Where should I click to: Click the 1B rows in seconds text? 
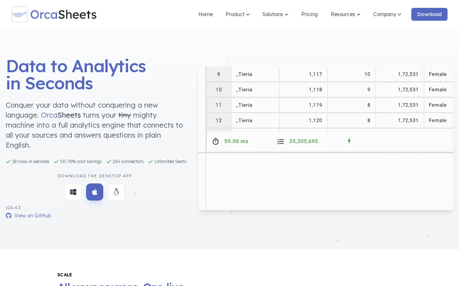30,162
